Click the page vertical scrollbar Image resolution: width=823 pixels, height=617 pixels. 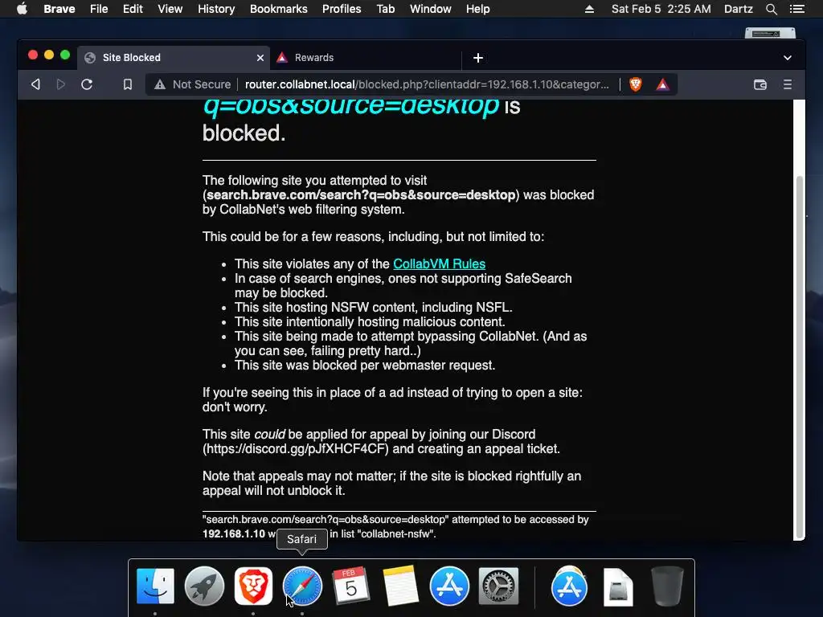[800, 357]
